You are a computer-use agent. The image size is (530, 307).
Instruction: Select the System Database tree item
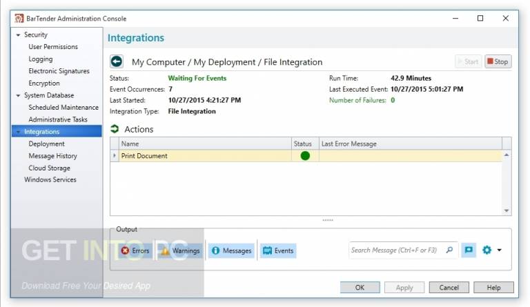(x=49, y=95)
